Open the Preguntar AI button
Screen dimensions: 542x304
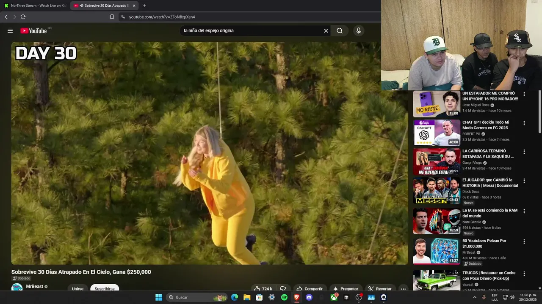coord(346,289)
